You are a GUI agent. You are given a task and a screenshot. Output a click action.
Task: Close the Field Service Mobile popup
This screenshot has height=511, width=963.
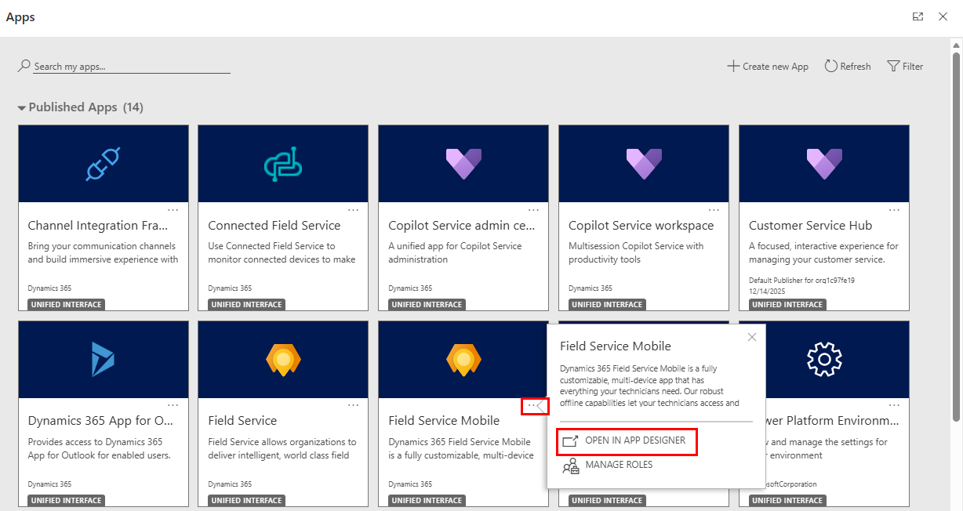click(x=752, y=337)
